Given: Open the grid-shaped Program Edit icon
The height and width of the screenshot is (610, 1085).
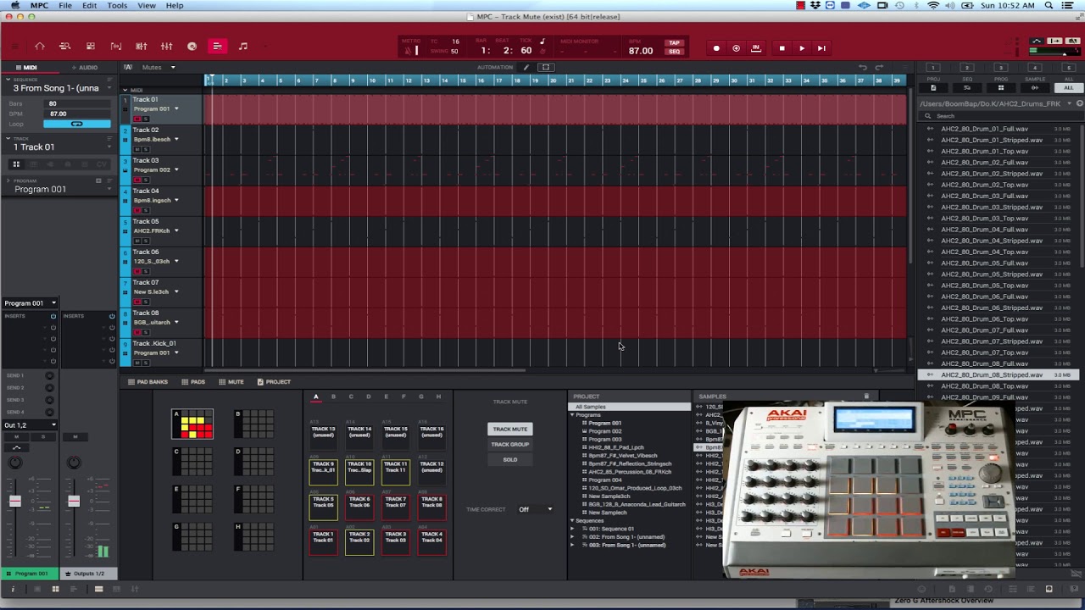Looking at the screenshot, I should click(x=90, y=47).
